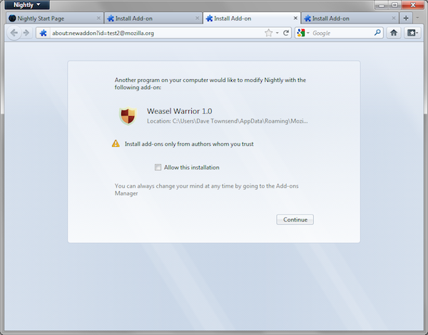Maximize the Nightly window
The width and height of the screenshot is (428, 335).
(394, 5)
